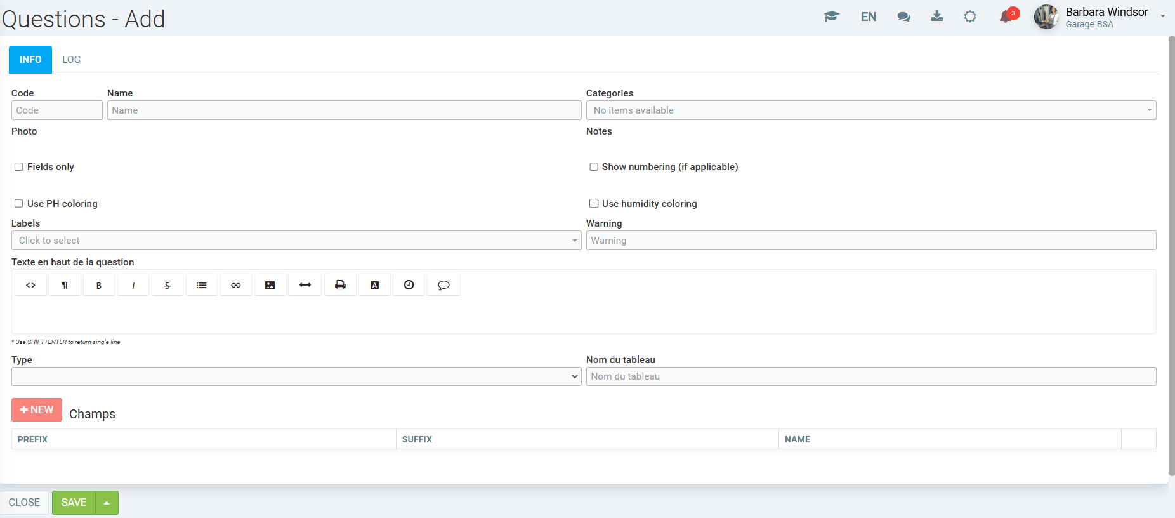Click the download icon in header

point(936,17)
